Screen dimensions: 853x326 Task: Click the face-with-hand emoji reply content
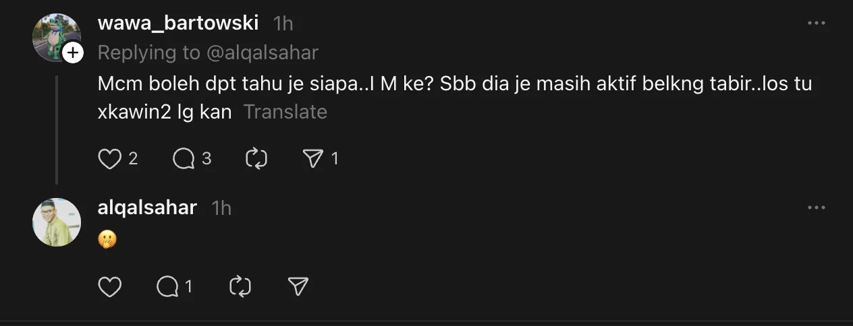coord(107,239)
